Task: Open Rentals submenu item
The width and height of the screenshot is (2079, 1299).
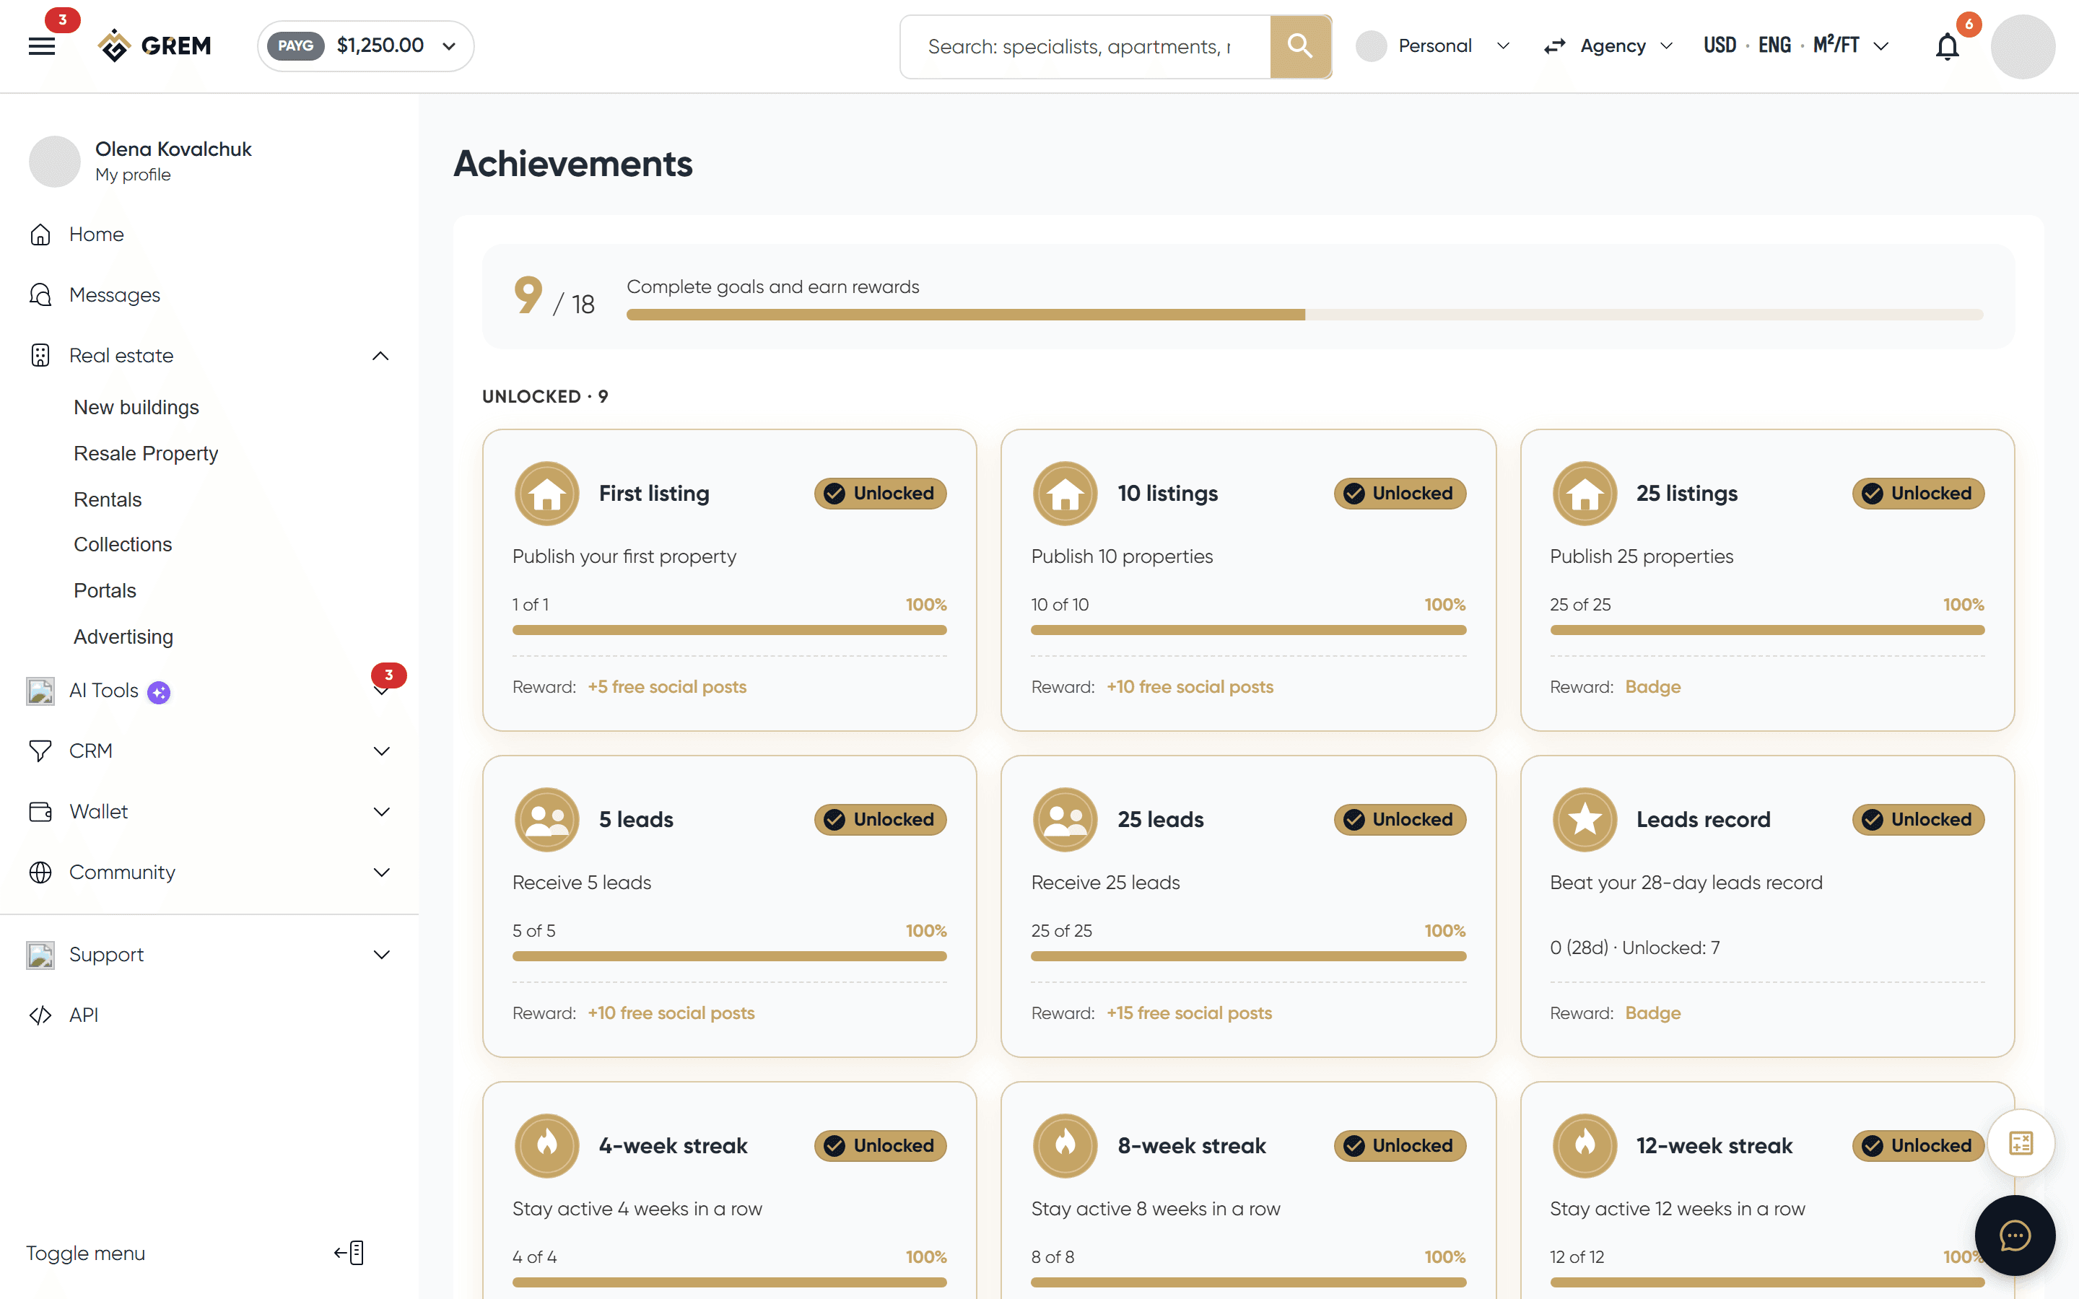Action: (x=108, y=499)
